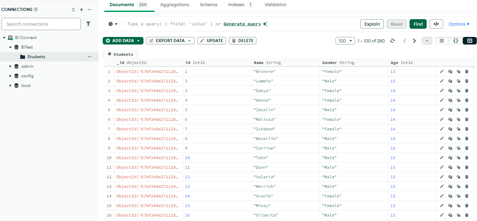477x221 pixels.
Task: Edit the "Bronnie" document using the pencil icon
Action: 441,71
